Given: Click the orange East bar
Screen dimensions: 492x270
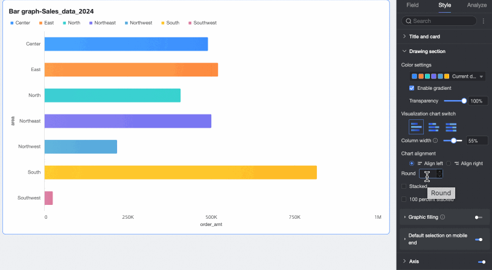Looking at the screenshot, I should (x=131, y=69).
